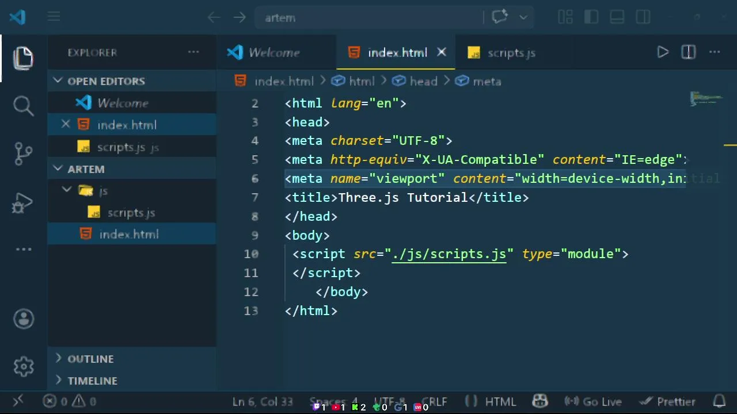This screenshot has width=737, height=414.
Task: Click the Ln 6, Col 33 cursor position
Action: (x=263, y=401)
